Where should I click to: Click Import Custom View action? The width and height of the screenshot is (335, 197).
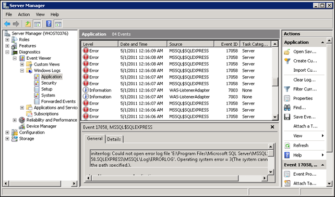[x=305, y=70]
